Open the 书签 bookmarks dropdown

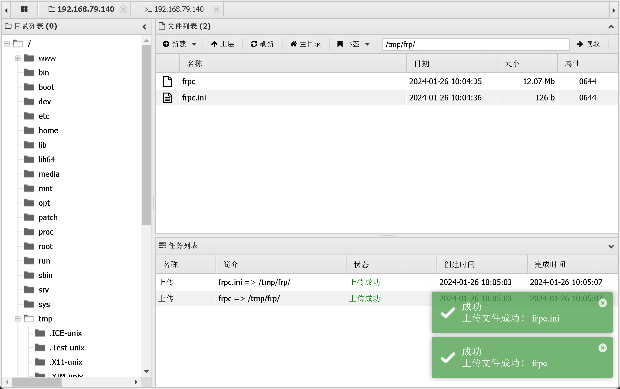[x=353, y=44]
